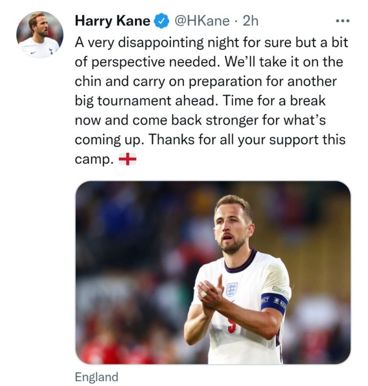Open the three-dot more options menu
The width and height of the screenshot is (368, 386).
pos(342,21)
